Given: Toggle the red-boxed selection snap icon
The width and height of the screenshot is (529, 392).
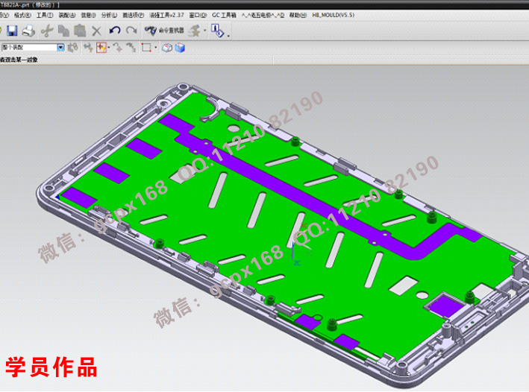Looking at the screenshot, I should tap(101, 48).
